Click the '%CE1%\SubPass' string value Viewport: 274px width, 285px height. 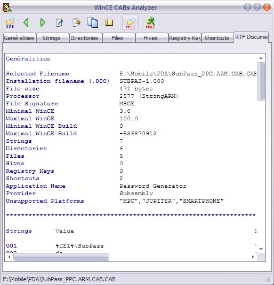tap(79, 246)
